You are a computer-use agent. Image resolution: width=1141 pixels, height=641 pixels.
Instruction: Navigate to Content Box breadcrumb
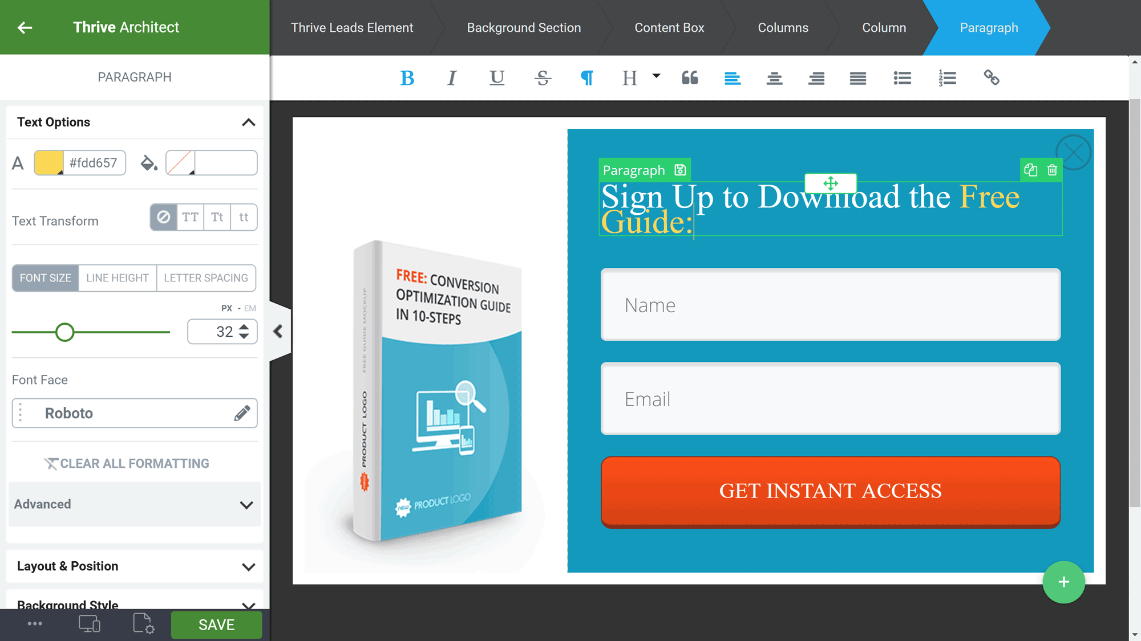[669, 27]
